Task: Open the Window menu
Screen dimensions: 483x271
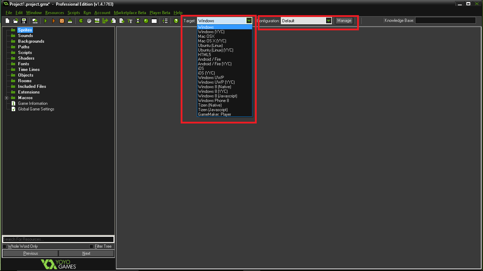Action: [34, 13]
